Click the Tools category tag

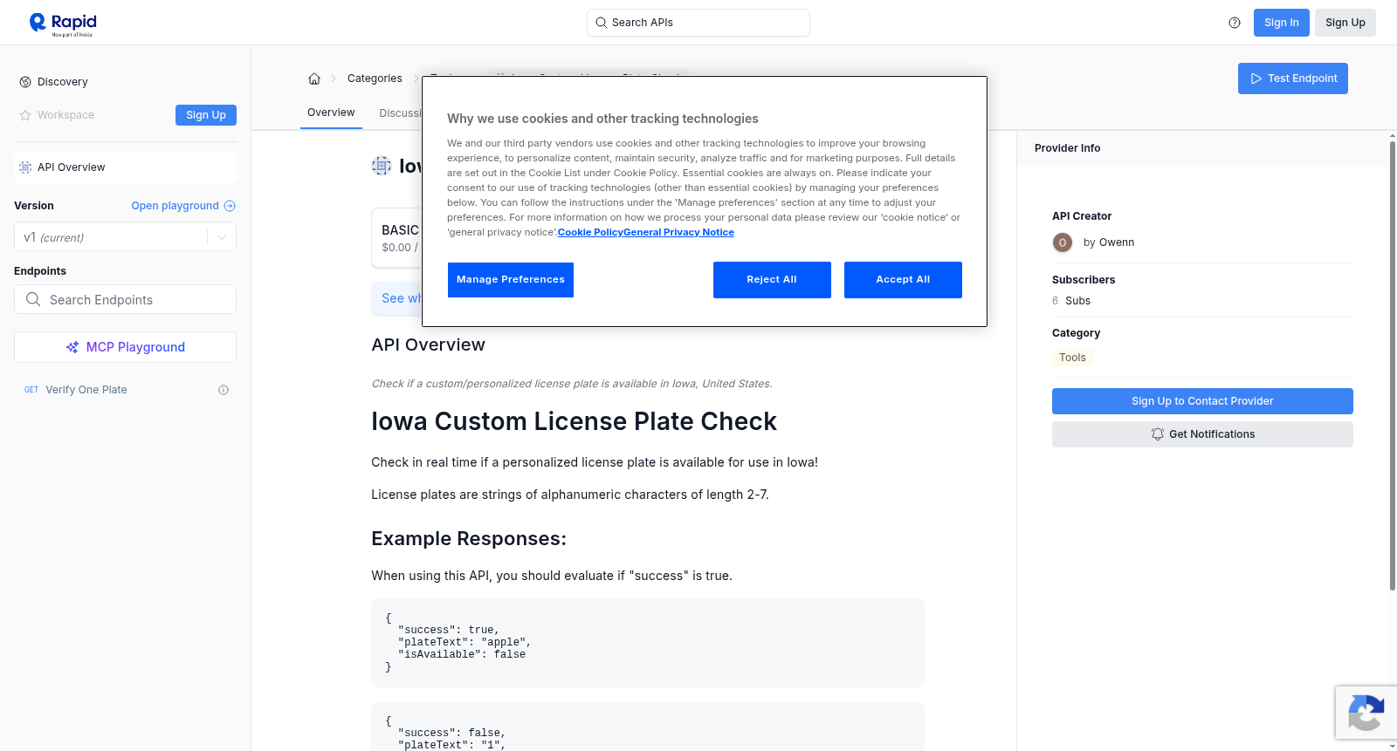[x=1072, y=358]
